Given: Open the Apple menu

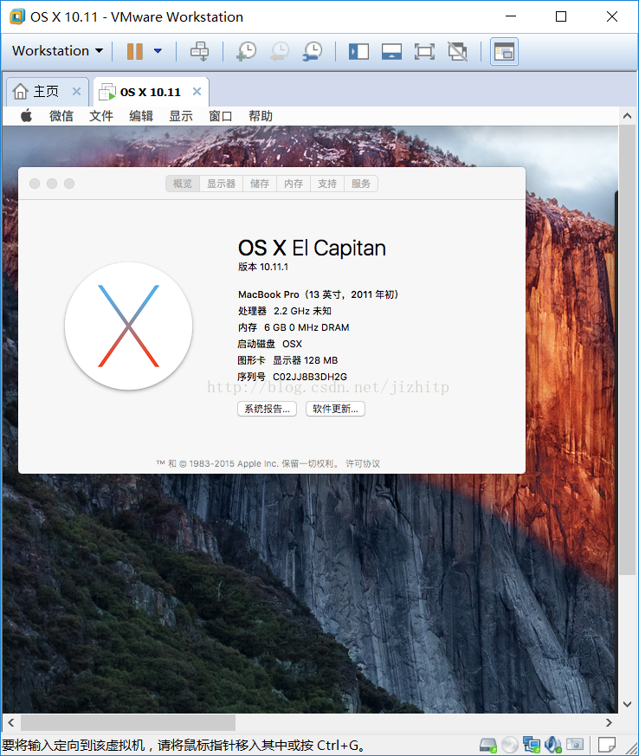Looking at the screenshot, I should [x=26, y=116].
